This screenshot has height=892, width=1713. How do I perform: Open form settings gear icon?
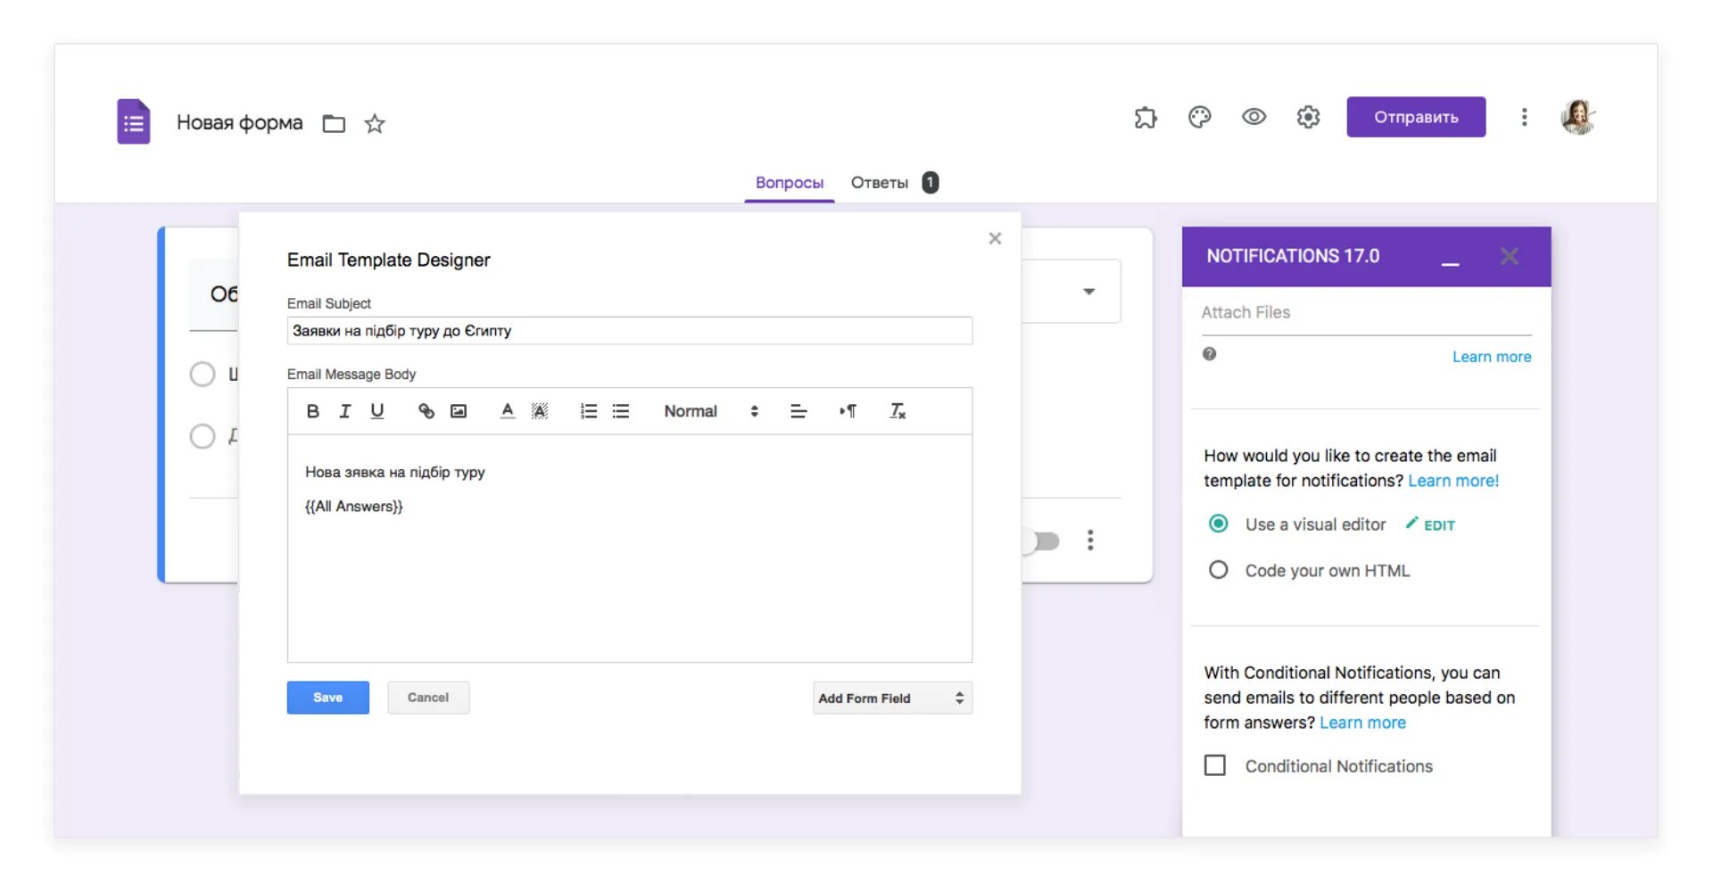coord(1308,117)
